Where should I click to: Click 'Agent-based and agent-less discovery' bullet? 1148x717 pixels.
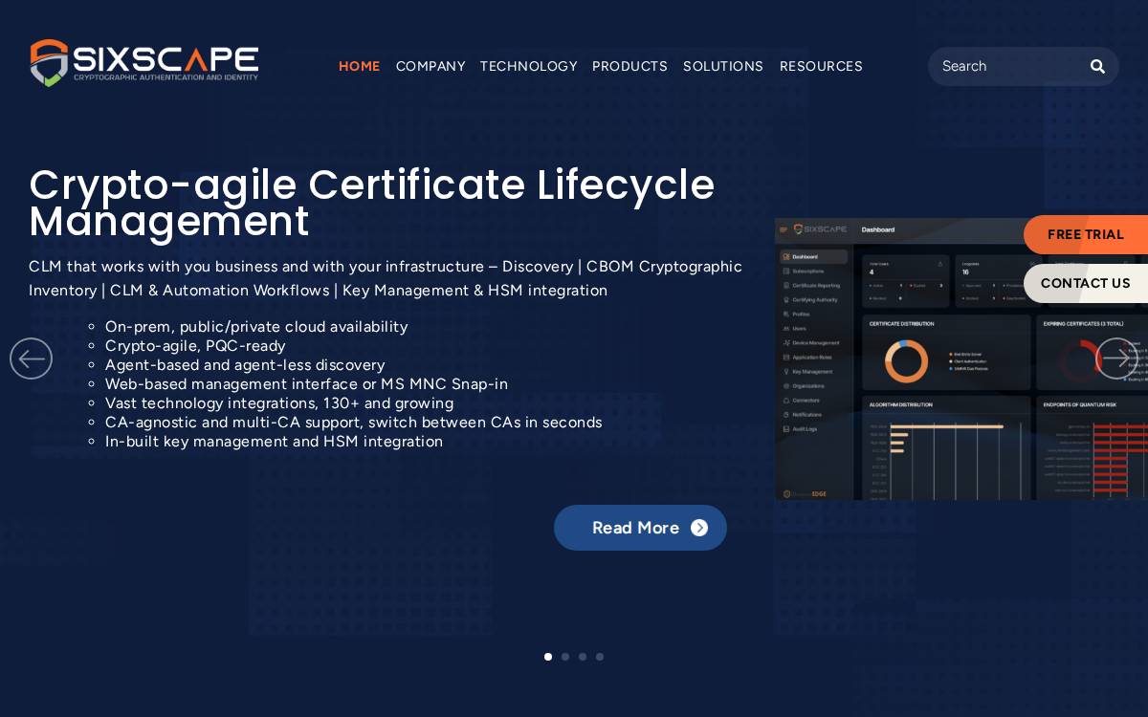tap(245, 365)
